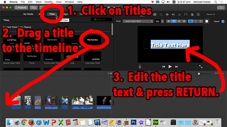Toggle italic I text style
This screenshot has width=227, height=127.
click(195, 21)
